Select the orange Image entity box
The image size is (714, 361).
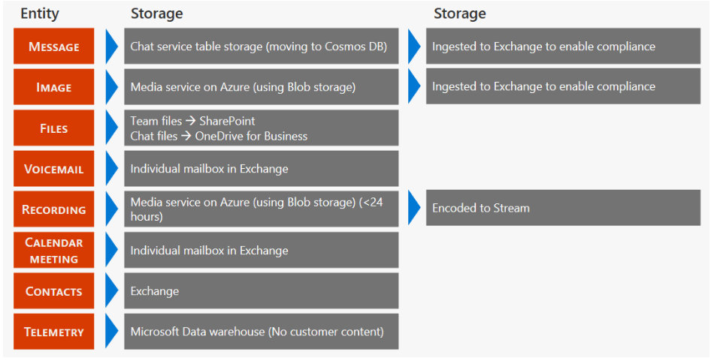tap(54, 87)
